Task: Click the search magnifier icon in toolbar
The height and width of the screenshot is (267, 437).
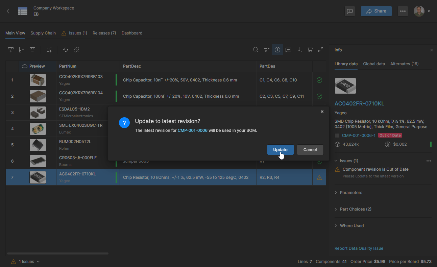Action: pyautogui.click(x=256, y=50)
